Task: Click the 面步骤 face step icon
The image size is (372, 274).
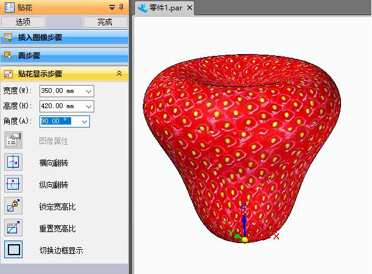Action: click(8, 55)
